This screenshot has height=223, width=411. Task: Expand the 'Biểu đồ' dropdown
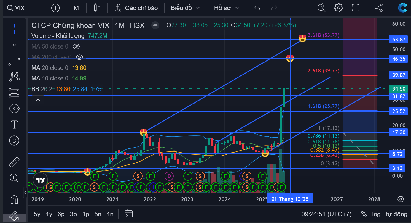tap(185, 8)
